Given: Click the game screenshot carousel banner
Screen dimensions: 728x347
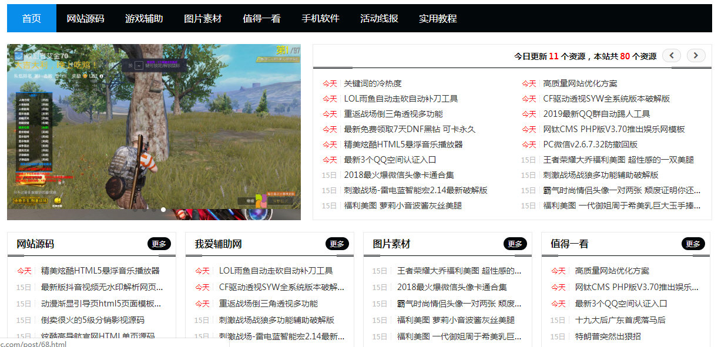Looking at the screenshot, I should coord(154,129).
